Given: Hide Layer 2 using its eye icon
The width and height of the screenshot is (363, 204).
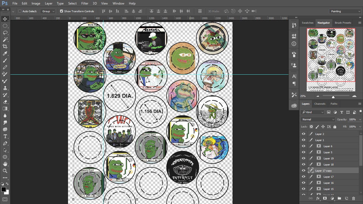Looking at the screenshot, I should pyautogui.click(x=303, y=134).
